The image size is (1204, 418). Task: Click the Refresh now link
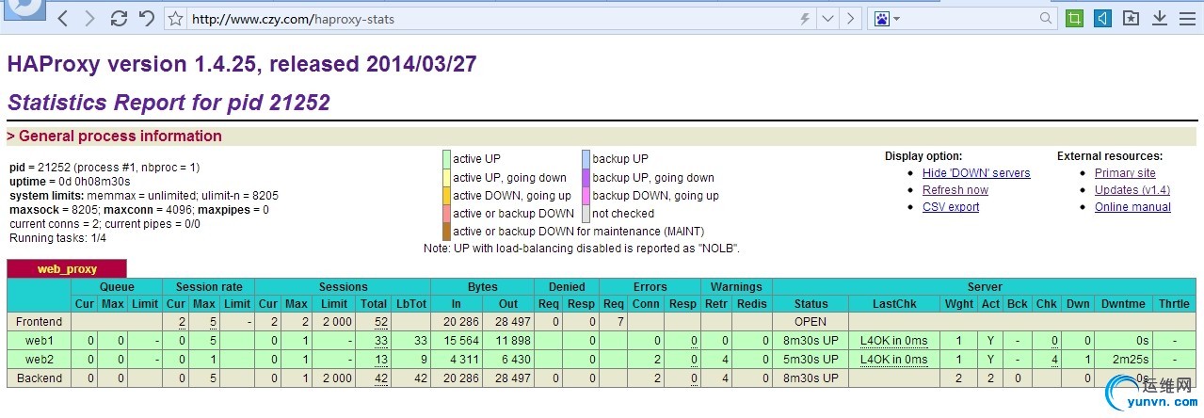point(955,190)
